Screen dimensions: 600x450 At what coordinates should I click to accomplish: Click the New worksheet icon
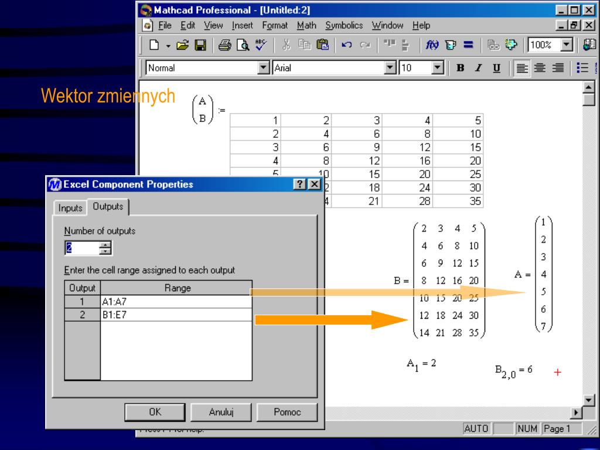click(154, 45)
